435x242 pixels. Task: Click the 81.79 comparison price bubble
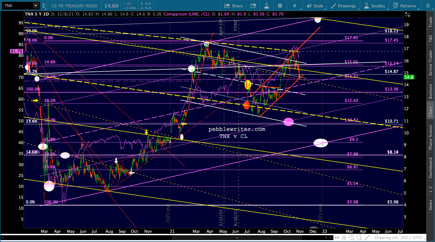click(x=17, y=51)
